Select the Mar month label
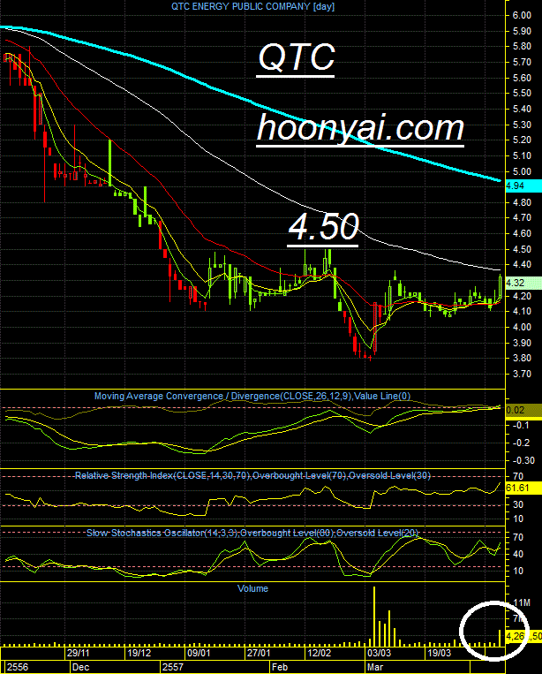The image size is (542, 674). tap(374, 668)
